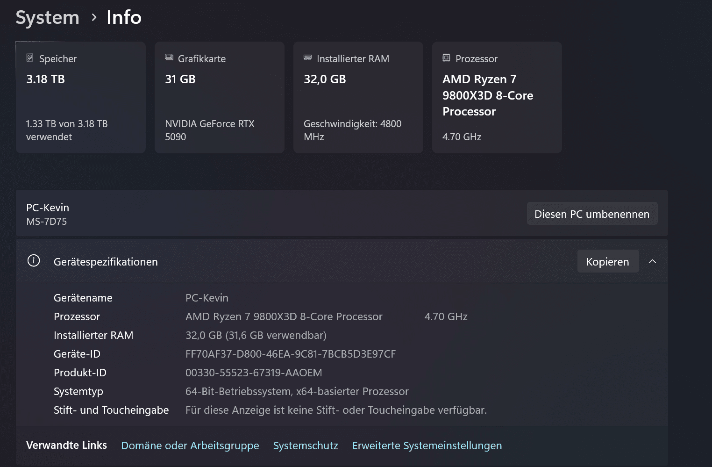Image resolution: width=712 pixels, height=467 pixels.
Task: Open the Grafikkarte RTX 5090 card
Action: [220, 97]
